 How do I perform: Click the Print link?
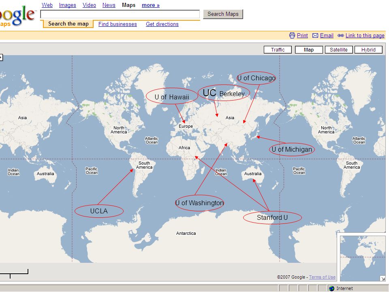302,36
